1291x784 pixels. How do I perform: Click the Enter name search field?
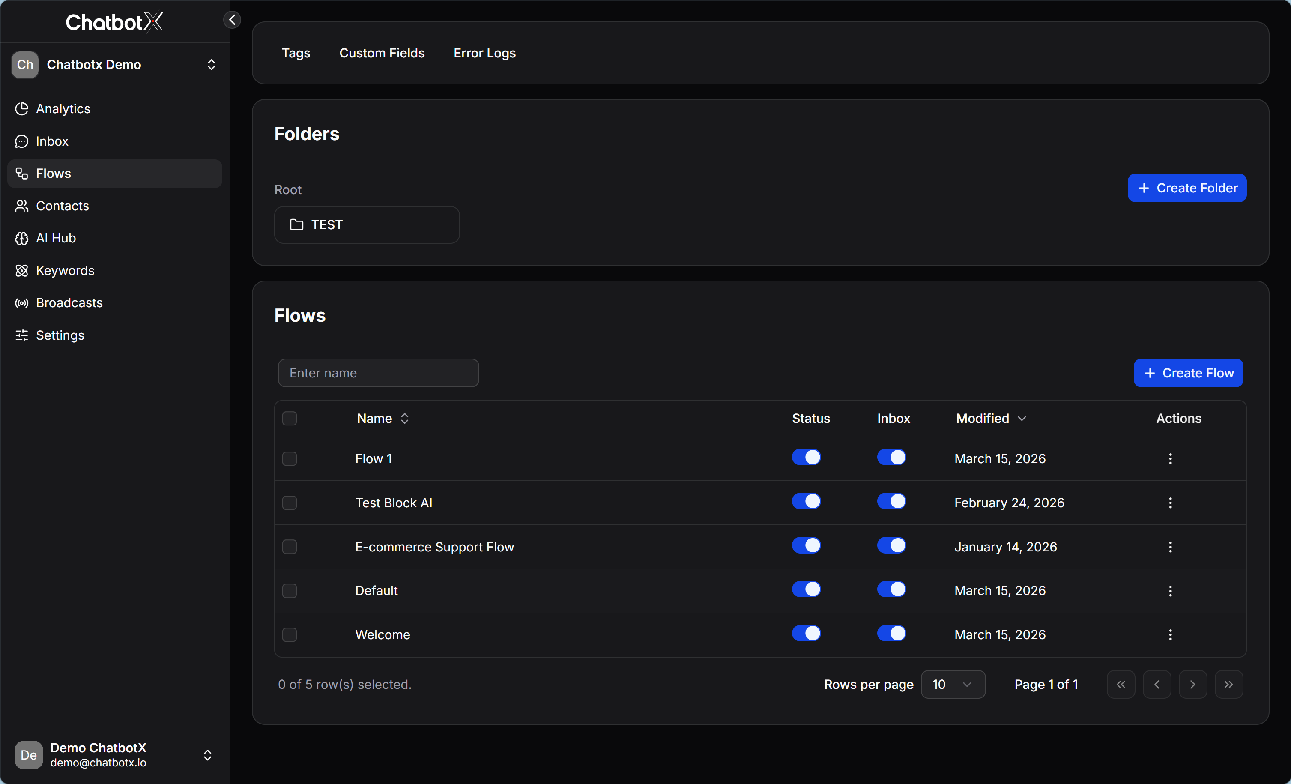(x=378, y=373)
